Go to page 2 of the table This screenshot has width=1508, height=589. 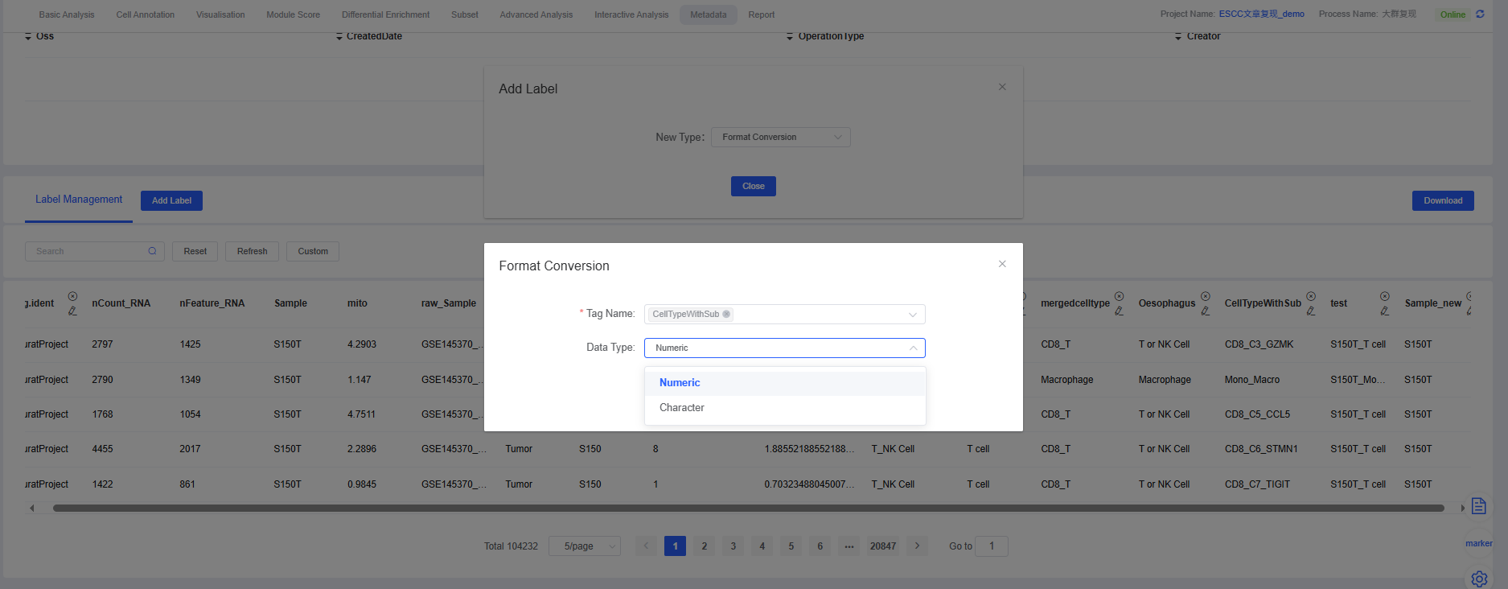704,546
